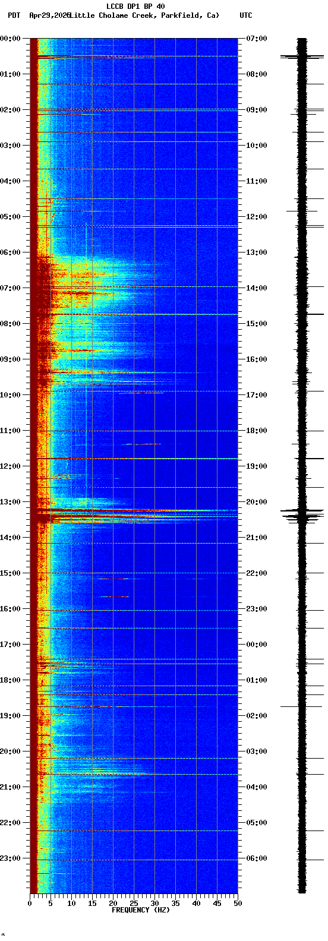Click the PDT time label '06:00'
The image size is (328, 941).
point(10,252)
